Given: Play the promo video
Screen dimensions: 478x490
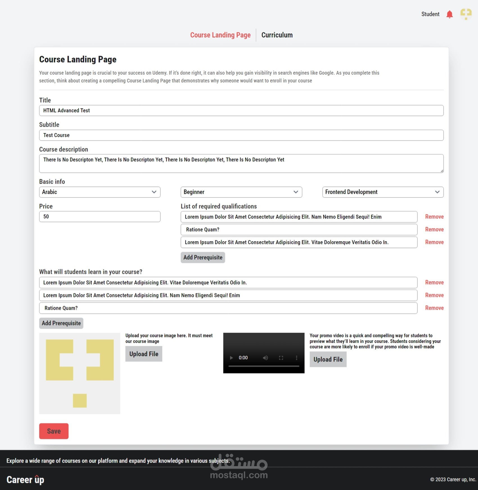Looking at the screenshot, I should click(231, 358).
